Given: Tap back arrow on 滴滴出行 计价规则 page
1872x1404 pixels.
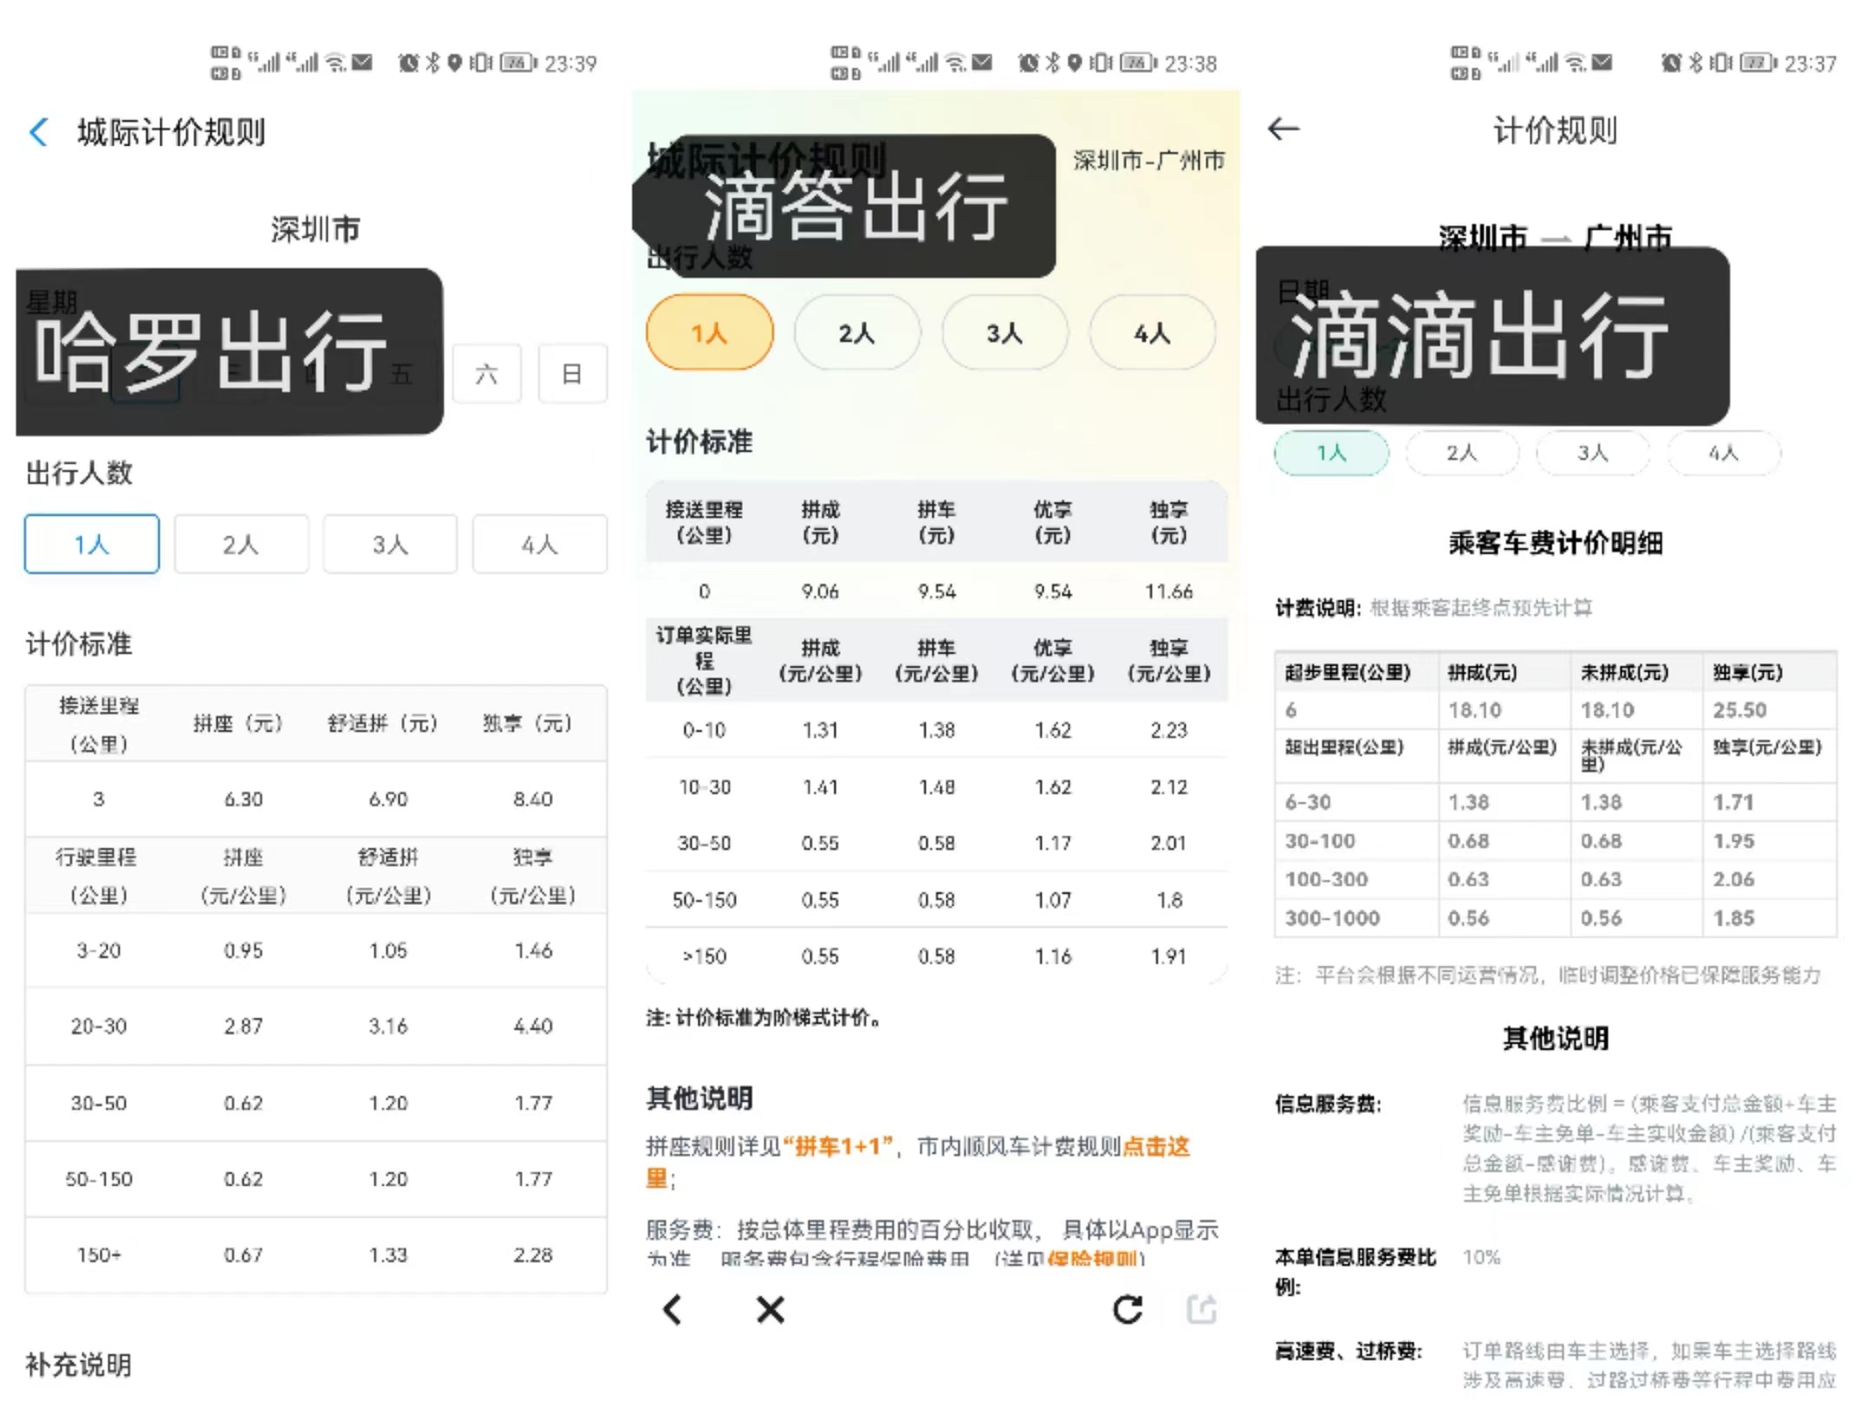Looking at the screenshot, I should [x=1284, y=128].
